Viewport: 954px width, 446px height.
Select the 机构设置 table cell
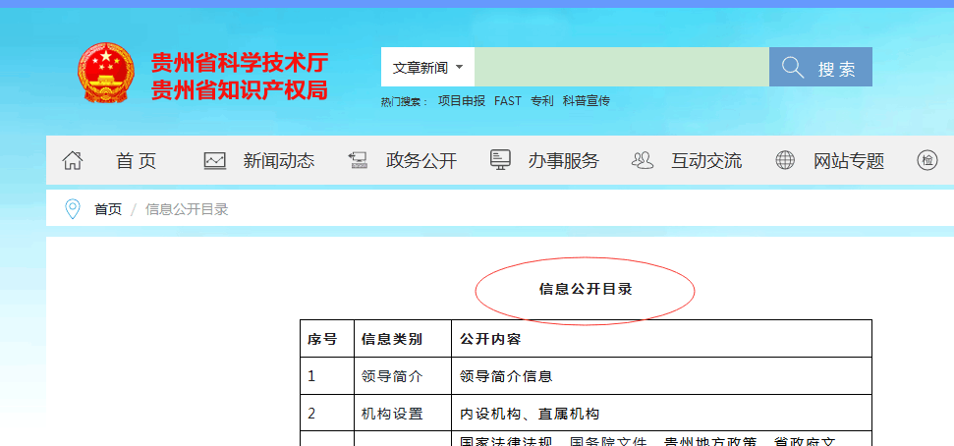coord(392,414)
